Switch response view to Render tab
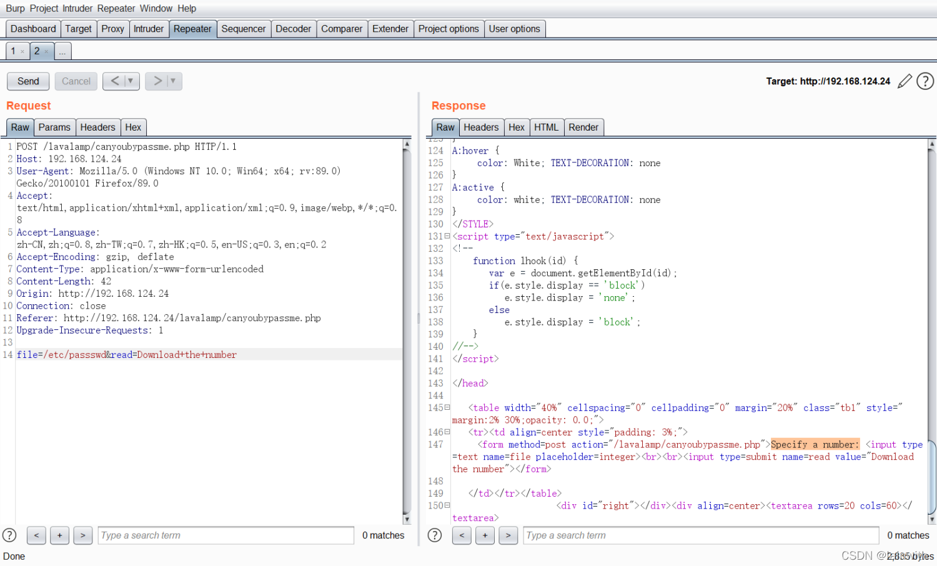This screenshot has height=566, width=937. click(583, 127)
